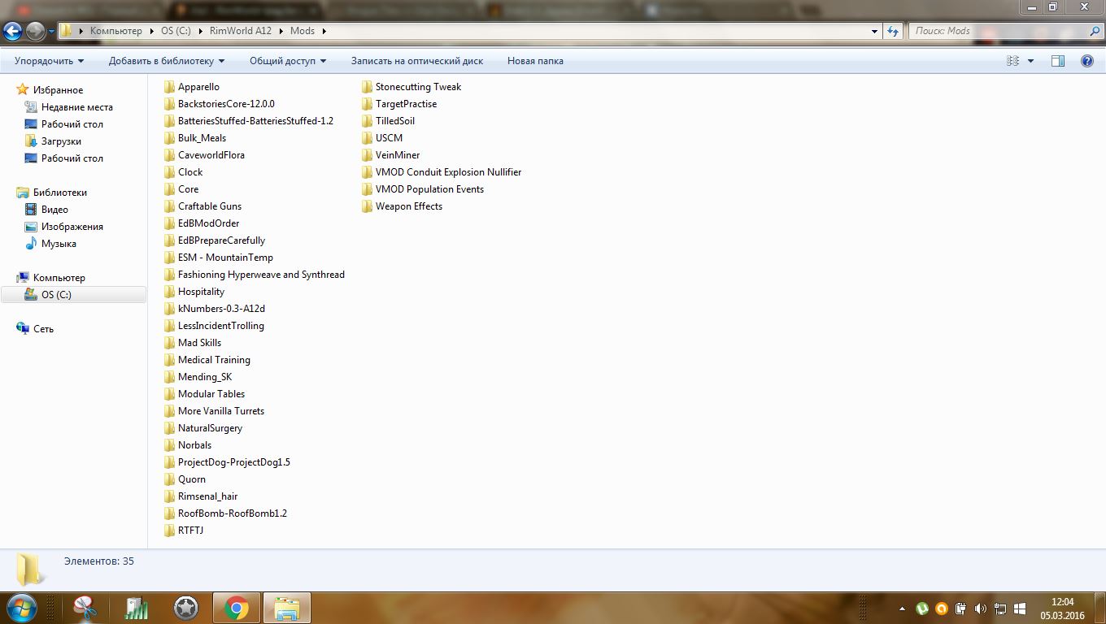Image resolution: width=1106 pixels, height=624 pixels.
Task: Open the "Изображения" library
Action: (x=72, y=227)
